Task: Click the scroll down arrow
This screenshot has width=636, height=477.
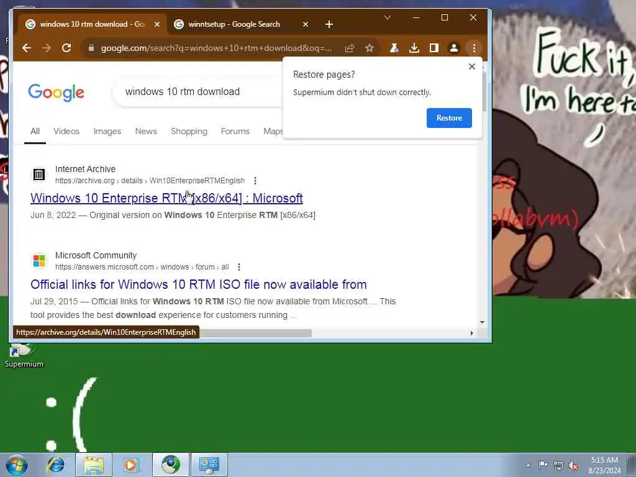Action: tap(482, 322)
